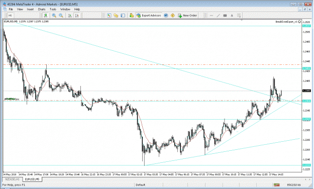Click the bottom cyan price level tag
The image size is (314, 189).
[x=306, y=165]
